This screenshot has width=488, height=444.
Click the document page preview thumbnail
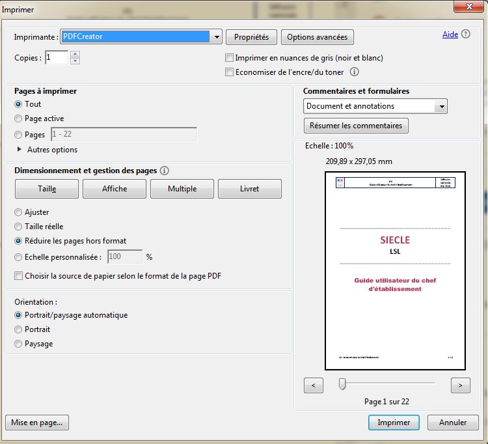395,270
